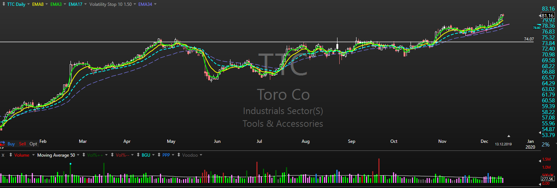Select the green Vol%++ indicator label
The height and width of the screenshot is (188, 557).
[x=95, y=155]
